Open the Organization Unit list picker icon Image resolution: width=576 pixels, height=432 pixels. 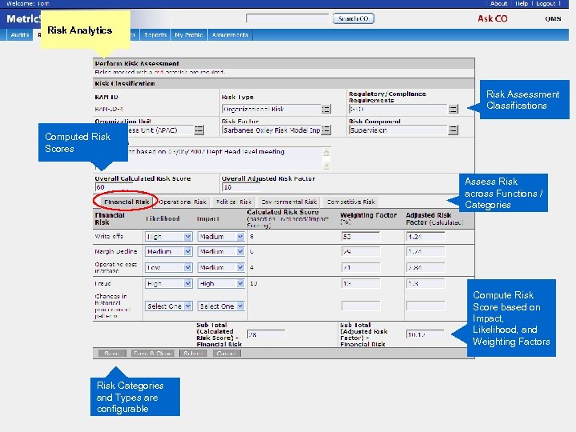point(198,130)
